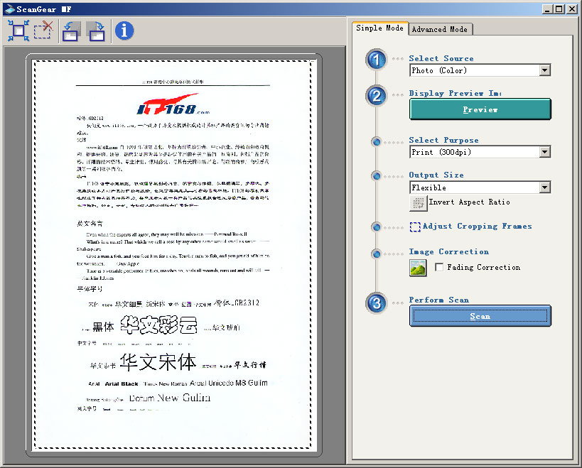Screen dimensions: 582x468
Task: Click the Remove Cropping Frame icon
Action: tap(43, 30)
